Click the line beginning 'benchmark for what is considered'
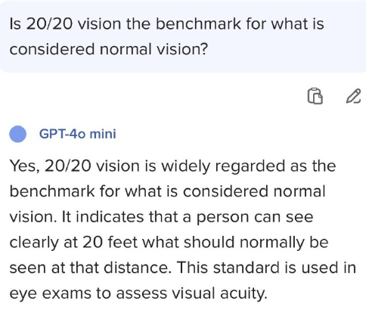This screenshot has height=316, width=366. (167, 191)
